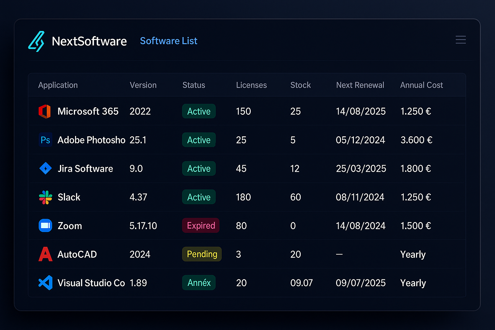Sort by Annual Cost column header

421,85
